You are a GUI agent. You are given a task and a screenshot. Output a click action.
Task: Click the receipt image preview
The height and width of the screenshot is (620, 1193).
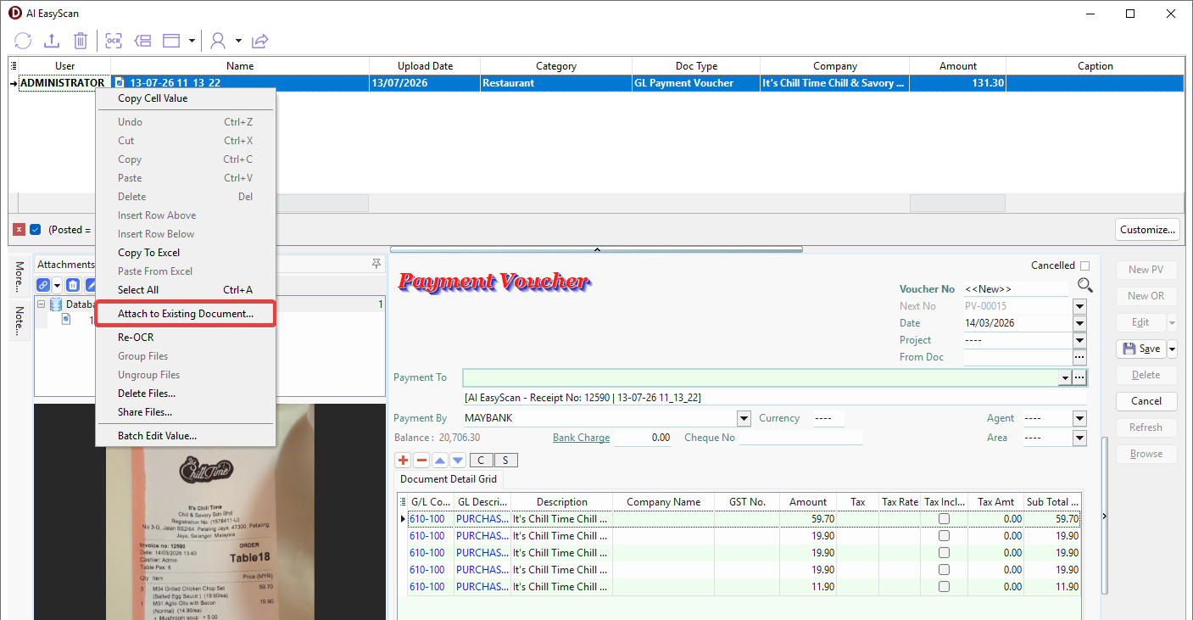pos(209,511)
